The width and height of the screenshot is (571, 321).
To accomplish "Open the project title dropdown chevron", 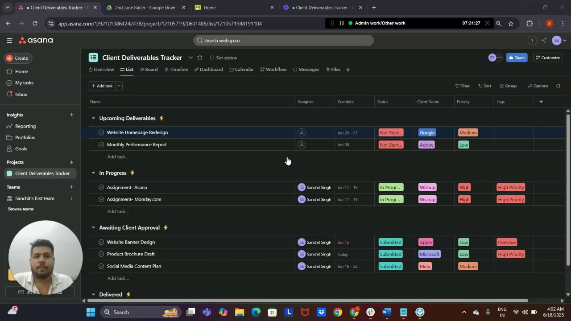I will [x=190, y=58].
